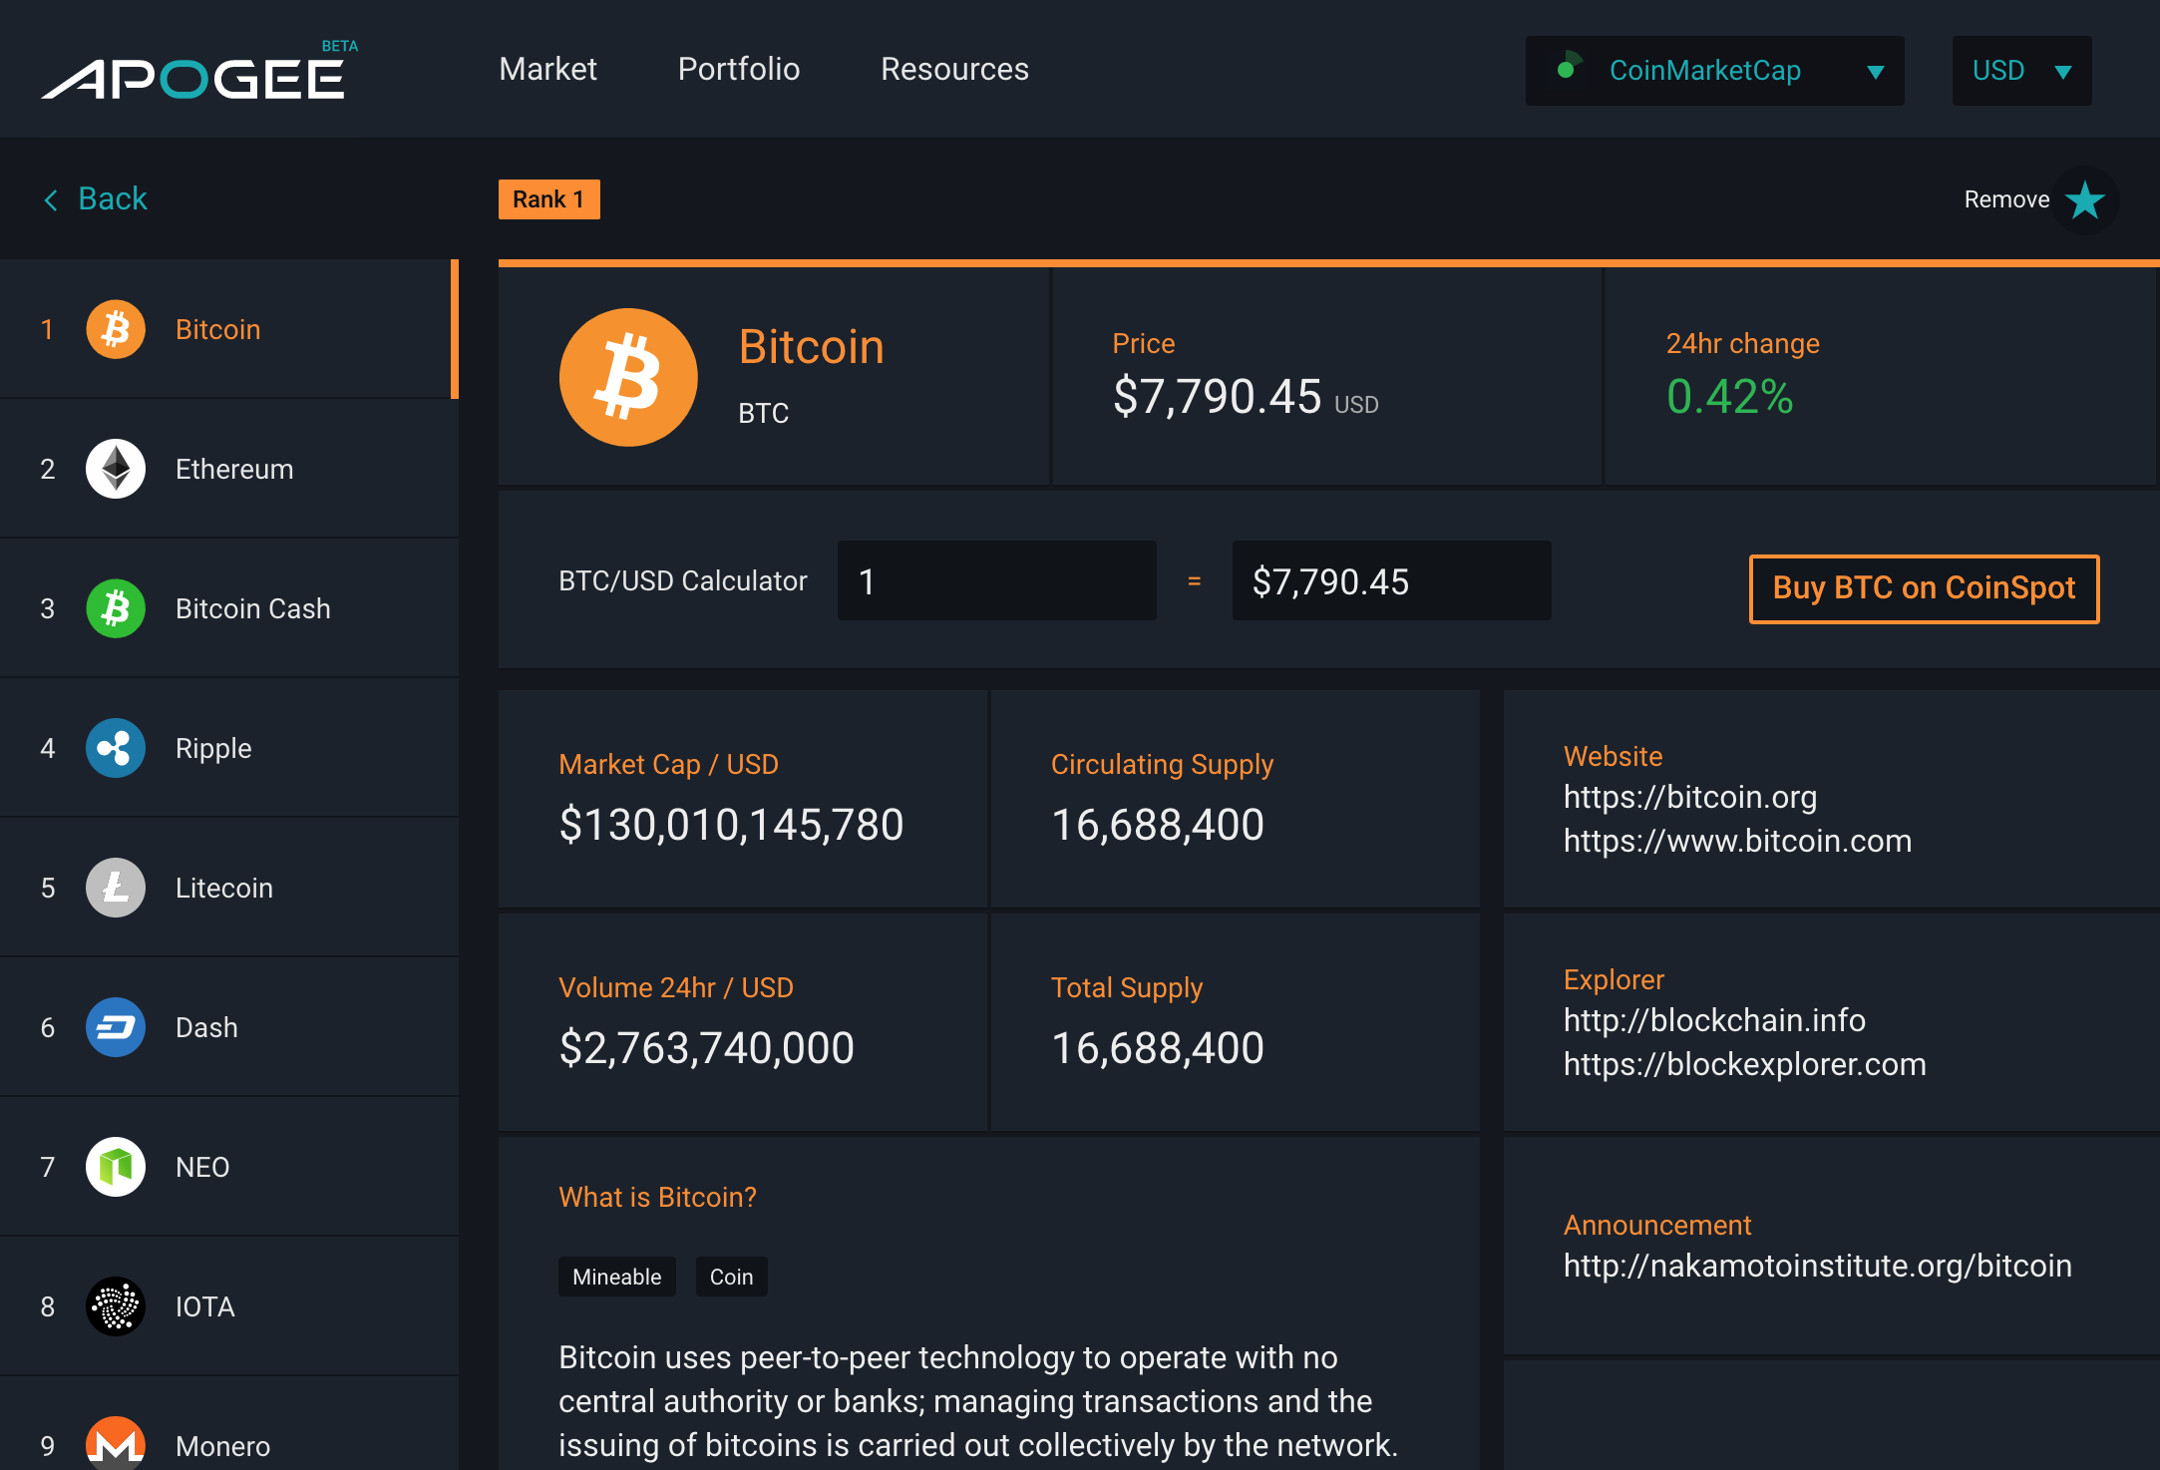The width and height of the screenshot is (2160, 1470).
Task: Click the Mineable tag
Action: 616,1277
